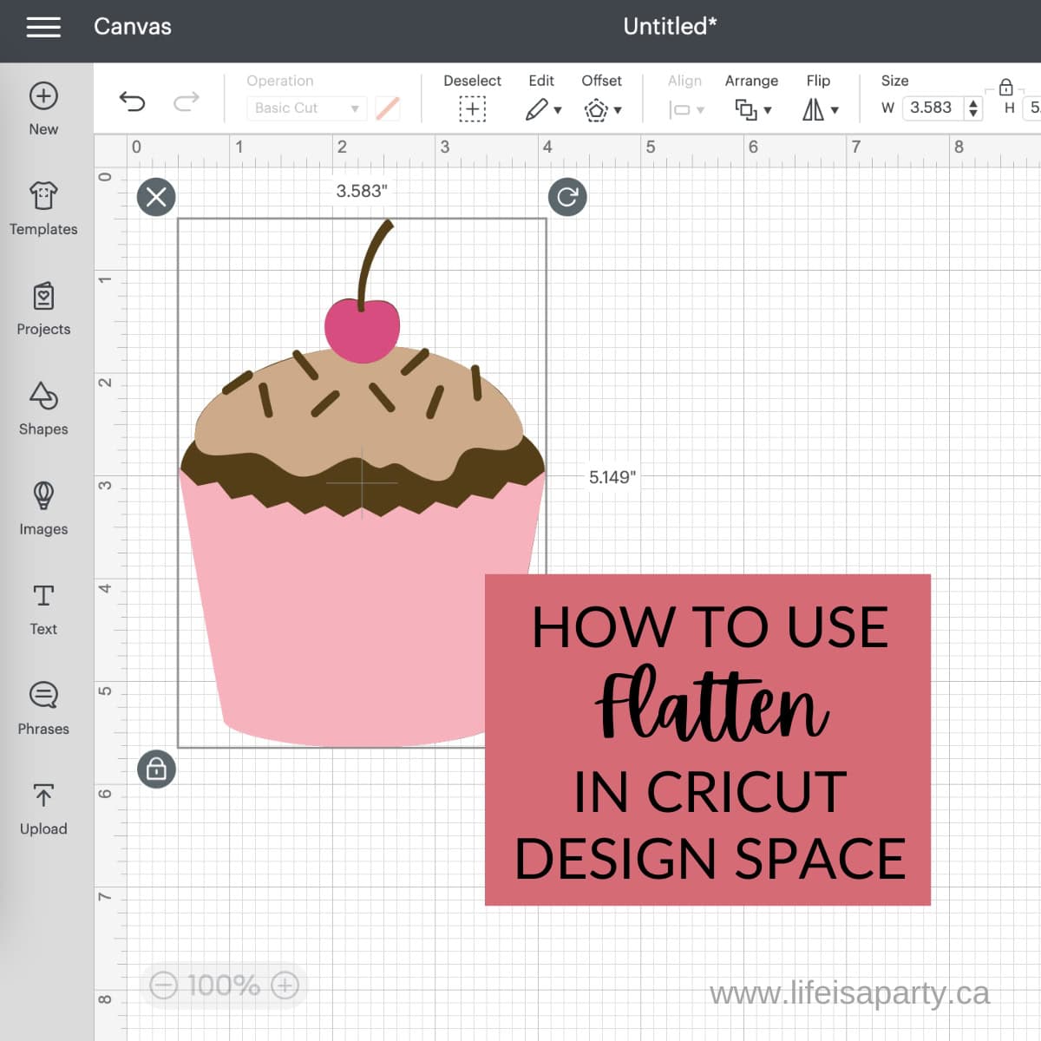This screenshot has width=1041, height=1041.
Task: Click the Align tool icon
Action: pyautogui.click(x=679, y=110)
